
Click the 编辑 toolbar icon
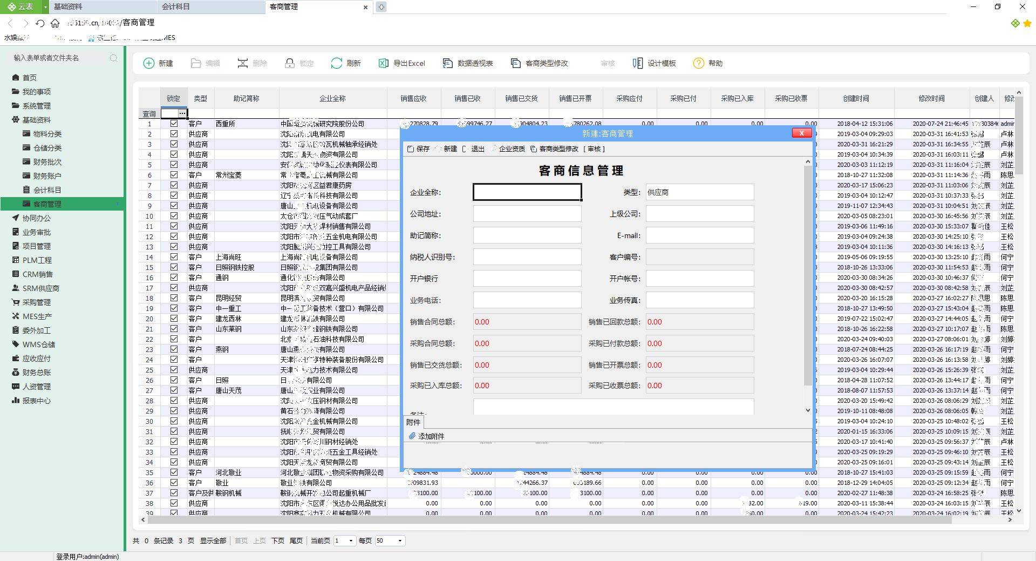[x=196, y=63]
